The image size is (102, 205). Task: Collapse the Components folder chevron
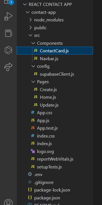coord(33,43)
